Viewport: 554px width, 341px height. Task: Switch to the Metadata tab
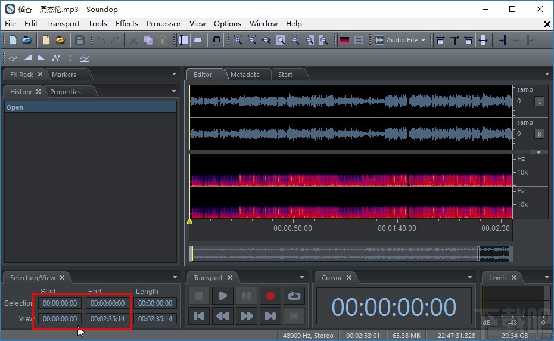pyautogui.click(x=245, y=75)
